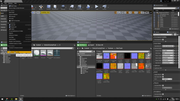The width and height of the screenshot is (180, 101).
Task: Click the Scalability: High button
Action: [x=45, y=12]
